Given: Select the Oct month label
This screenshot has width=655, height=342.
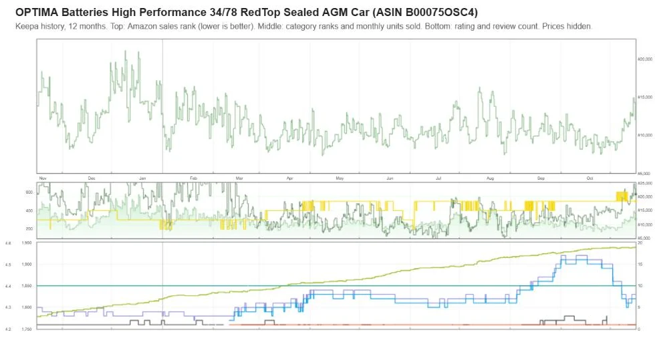Looking at the screenshot, I should (x=589, y=178).
